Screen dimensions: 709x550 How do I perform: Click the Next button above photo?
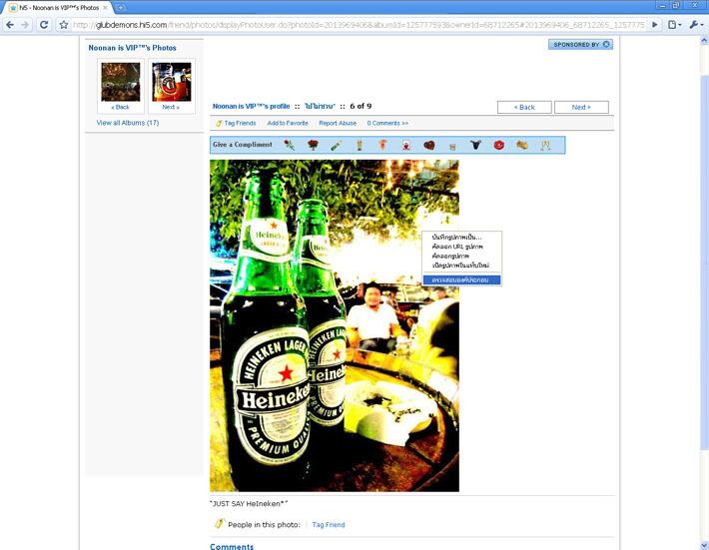pyautogui.click(x=581, y=107)
